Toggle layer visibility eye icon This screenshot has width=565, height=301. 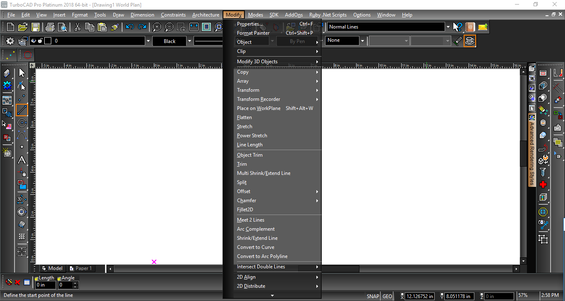pos(34,41)
